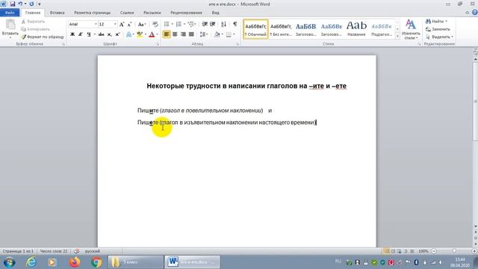Redo action in quick access toolbar
478x269 pixels.
click(x=31, y=4)
